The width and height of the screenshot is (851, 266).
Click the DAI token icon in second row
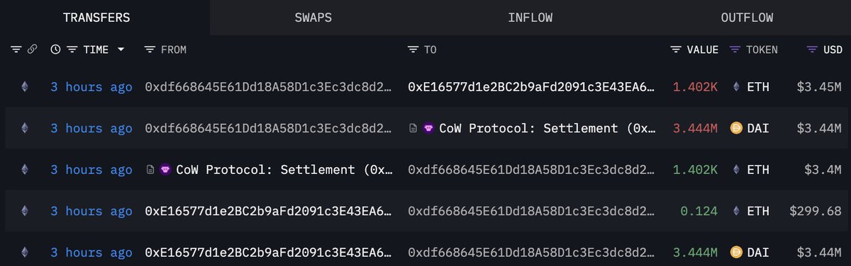(x=736, y=129)
